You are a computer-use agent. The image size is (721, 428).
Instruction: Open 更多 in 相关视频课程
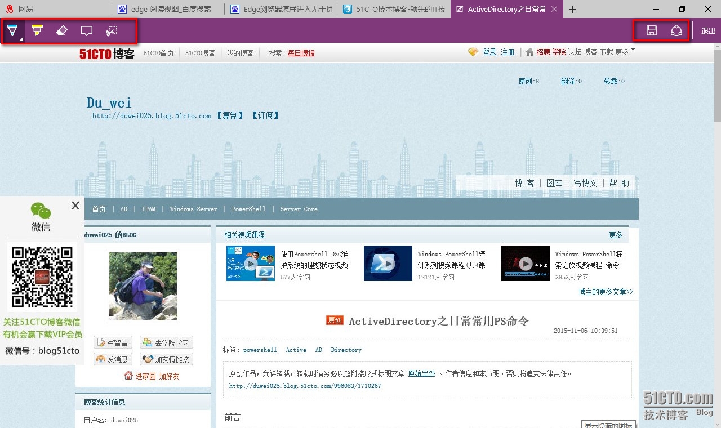tap(616, 235)
